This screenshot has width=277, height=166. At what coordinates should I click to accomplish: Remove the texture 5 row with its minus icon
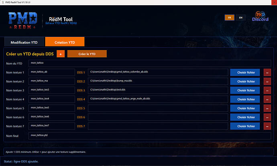267,108
